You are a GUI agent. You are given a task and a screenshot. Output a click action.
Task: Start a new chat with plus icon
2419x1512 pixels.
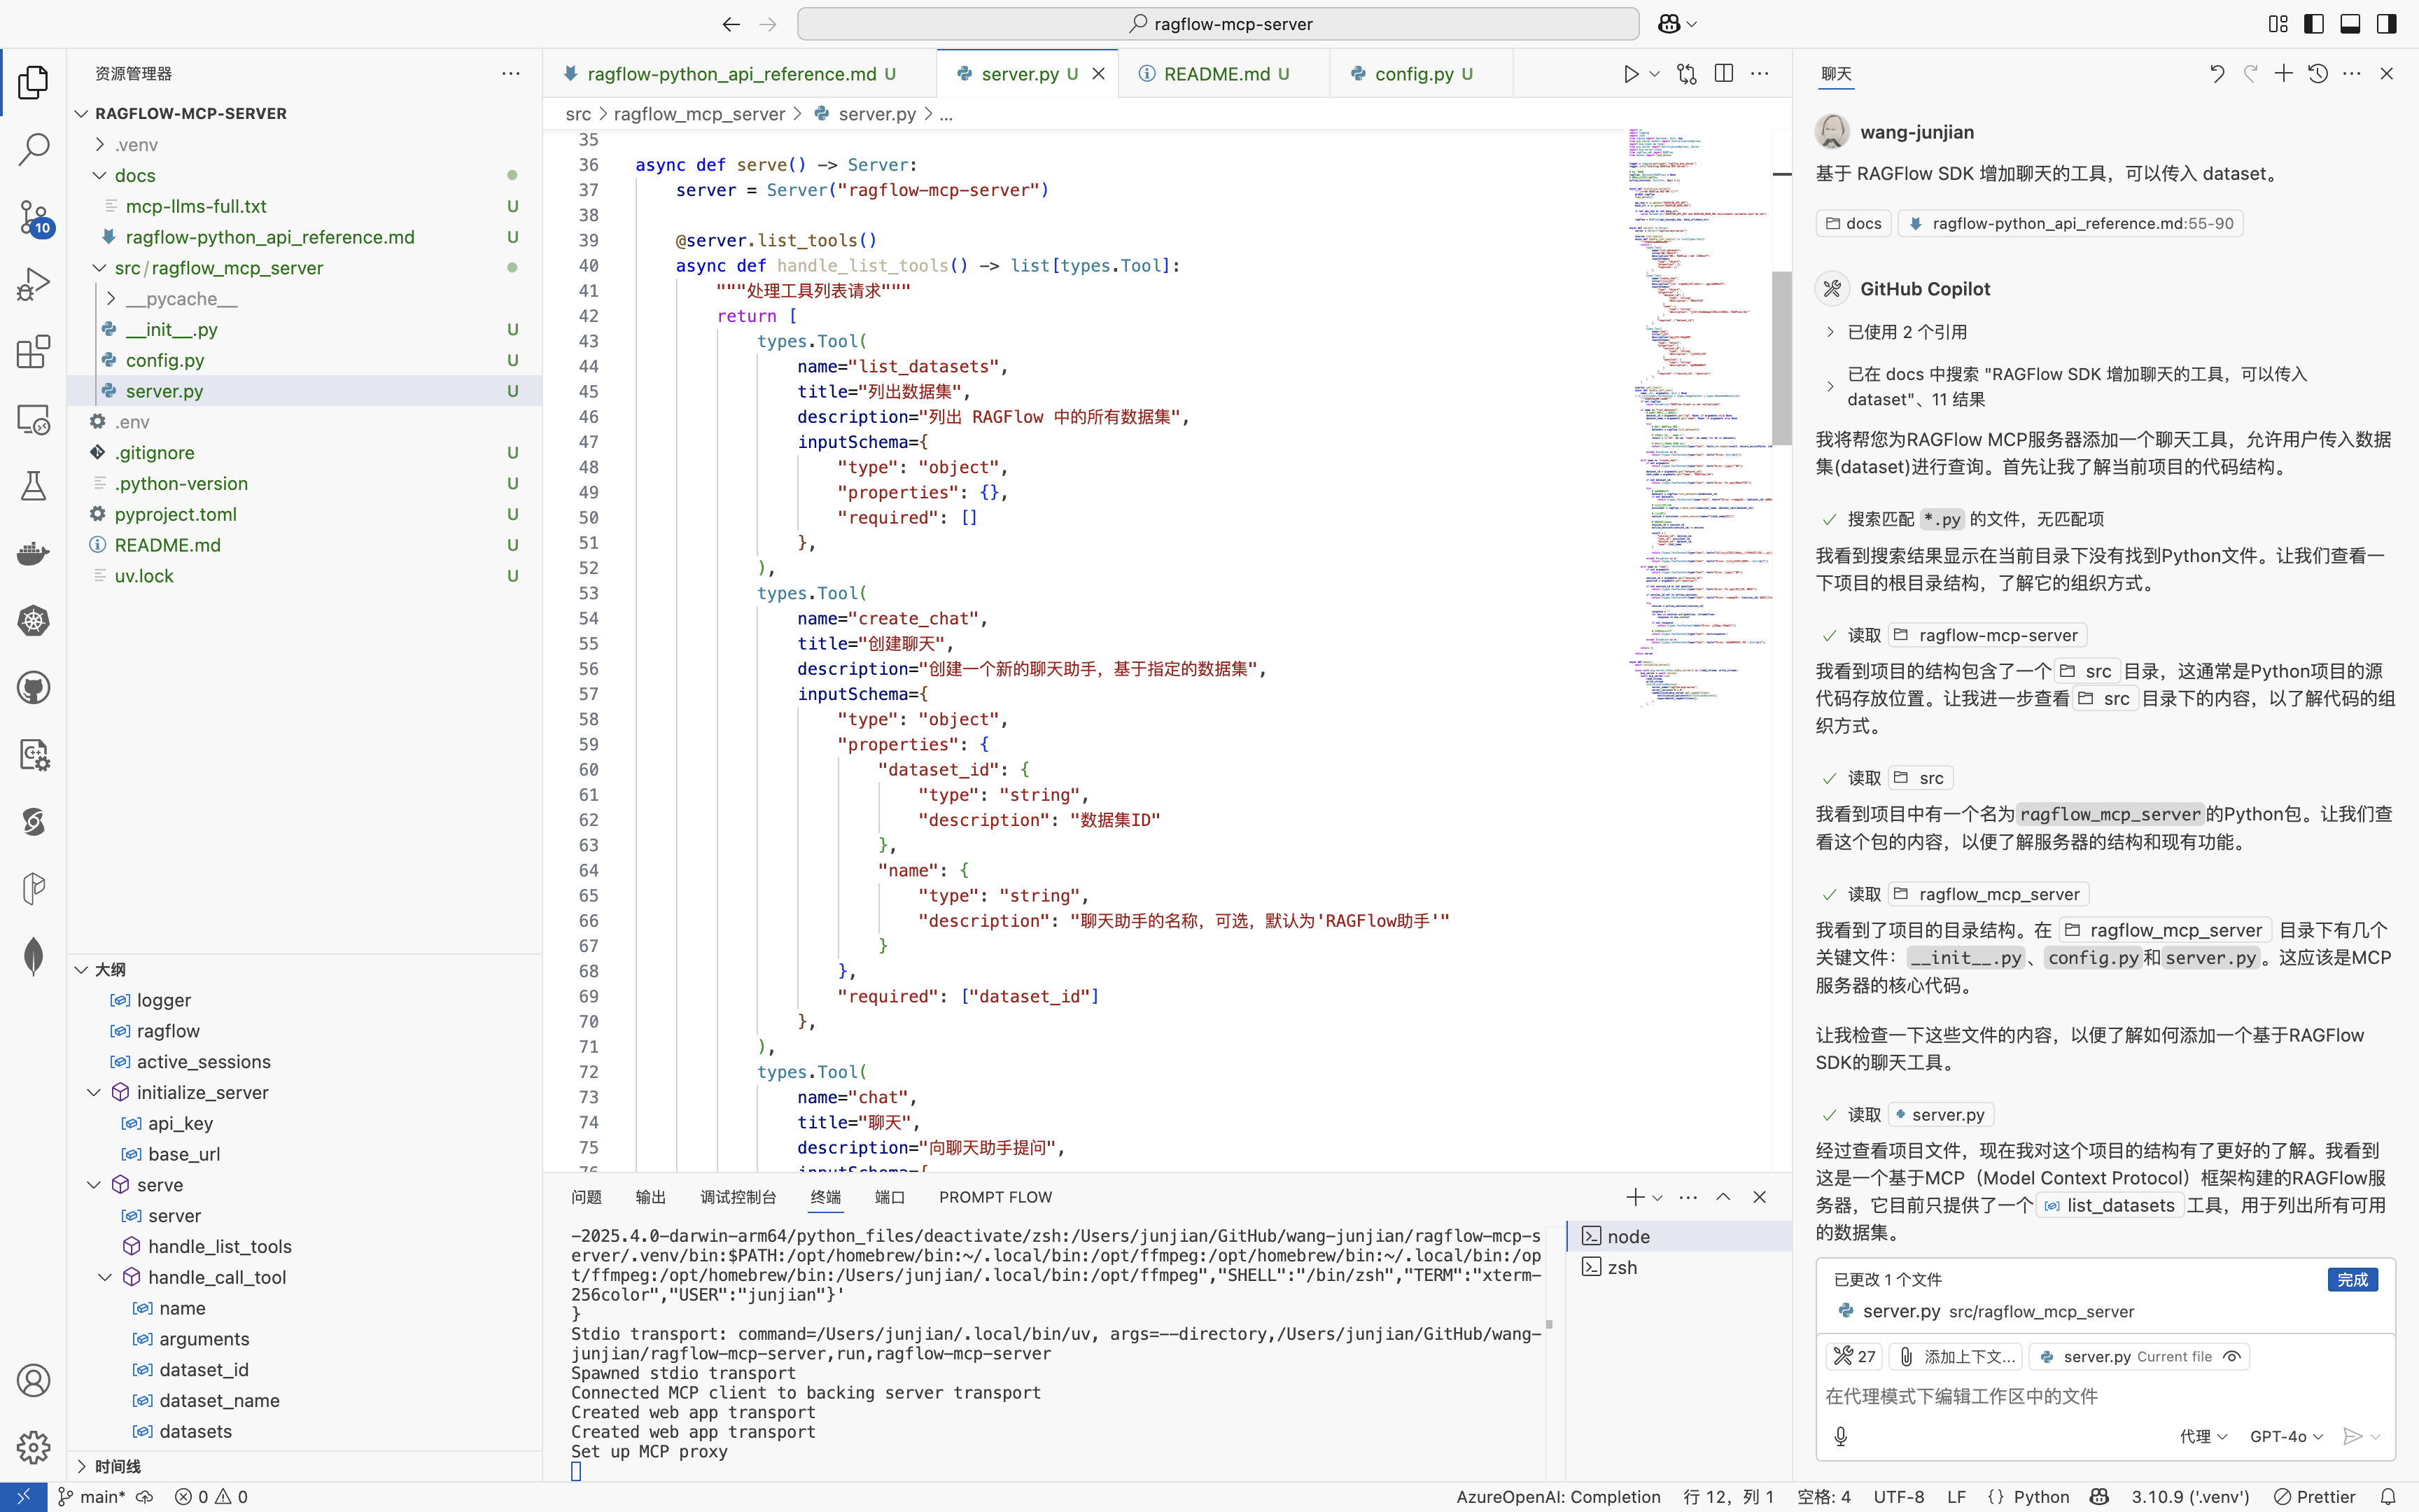(x=2283, y=74)
